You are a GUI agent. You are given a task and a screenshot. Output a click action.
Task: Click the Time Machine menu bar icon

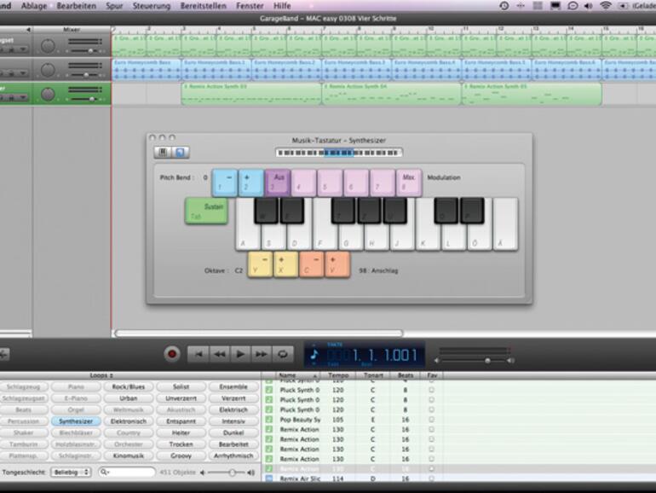504,6
